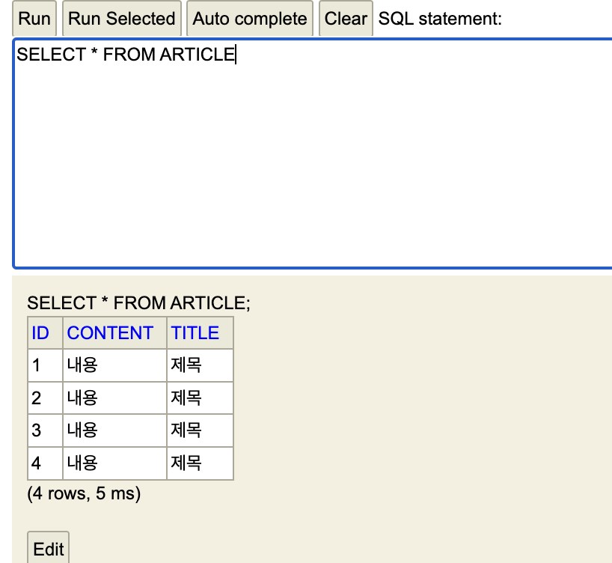
Task: Select the ID cell with value 2
Action: [x=46, y=398]
